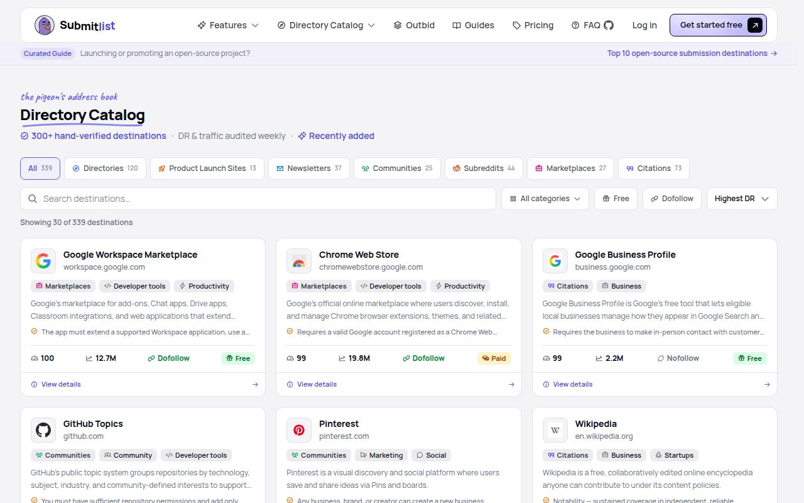The image size is (804, 503).
Task: Click the Wikipedia card title
Action: tap(596, 424)
